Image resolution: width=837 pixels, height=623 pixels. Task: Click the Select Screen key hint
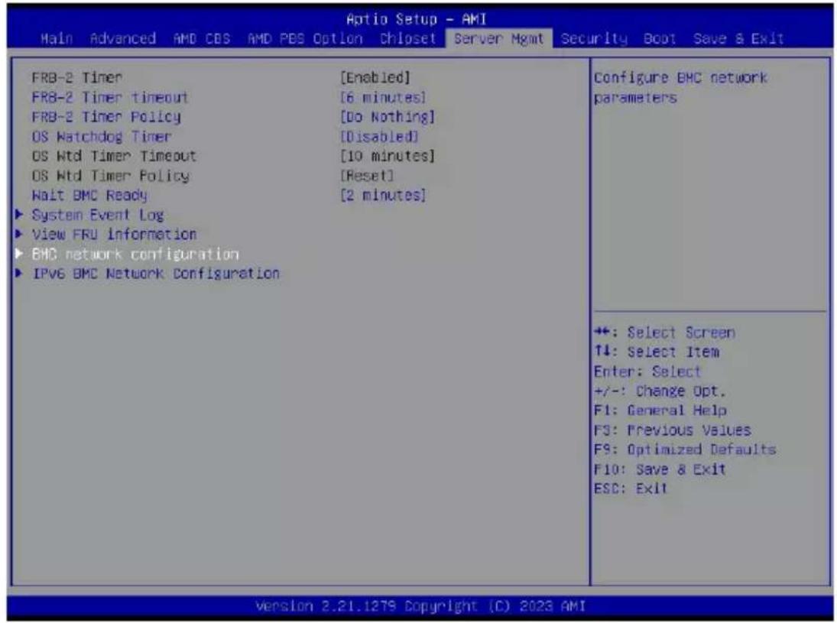(x=664, y=333)
